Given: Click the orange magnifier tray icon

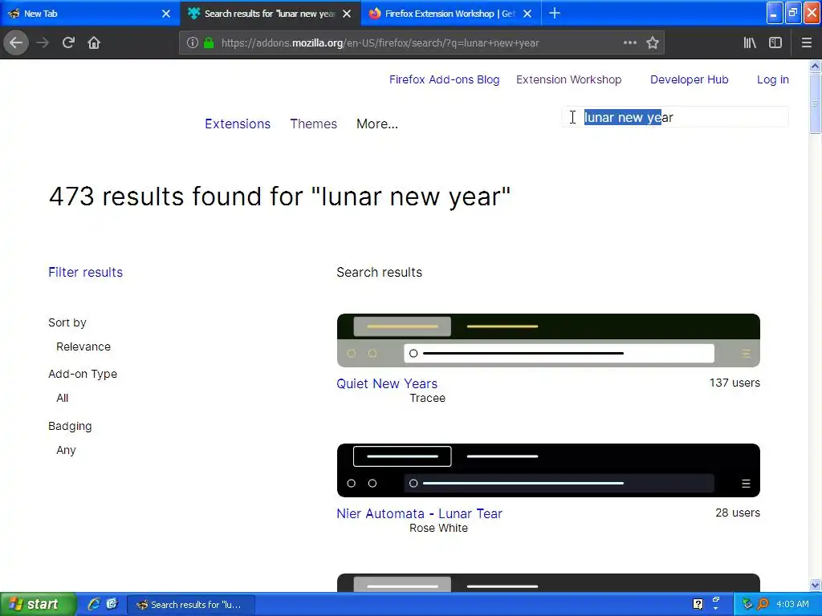Looking at the screenshot, I should pos(763,604).
